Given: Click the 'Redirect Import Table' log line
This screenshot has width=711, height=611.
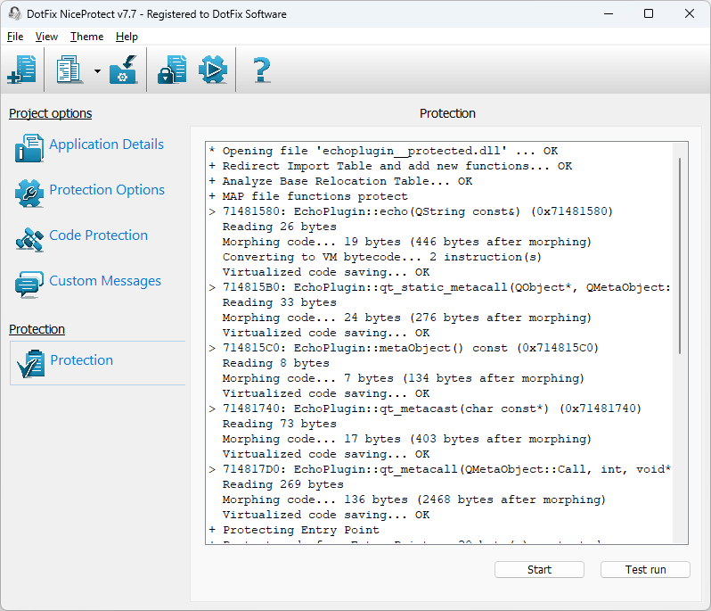Looking at the screenshot, I should pos(390,166).
